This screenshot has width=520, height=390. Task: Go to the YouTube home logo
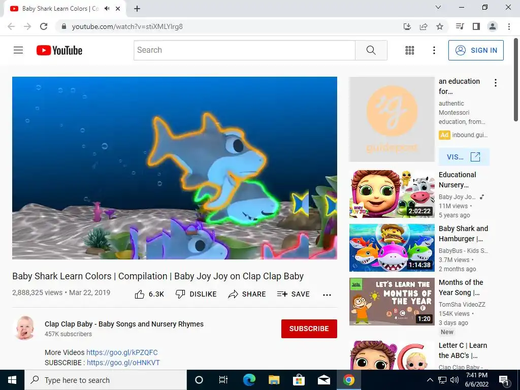[x=59, y=50]
